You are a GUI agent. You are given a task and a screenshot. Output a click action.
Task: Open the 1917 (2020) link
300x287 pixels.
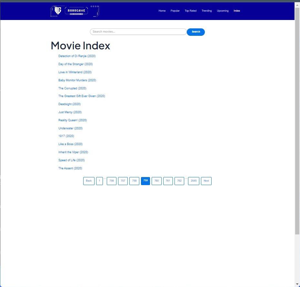coord(66,136)
